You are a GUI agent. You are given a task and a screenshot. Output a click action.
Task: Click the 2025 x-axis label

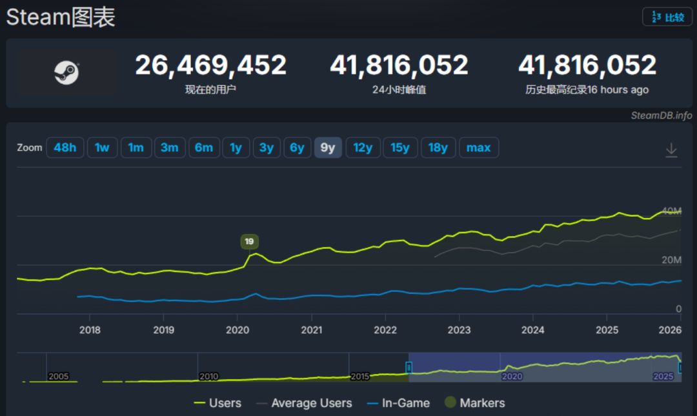[607, 330]
